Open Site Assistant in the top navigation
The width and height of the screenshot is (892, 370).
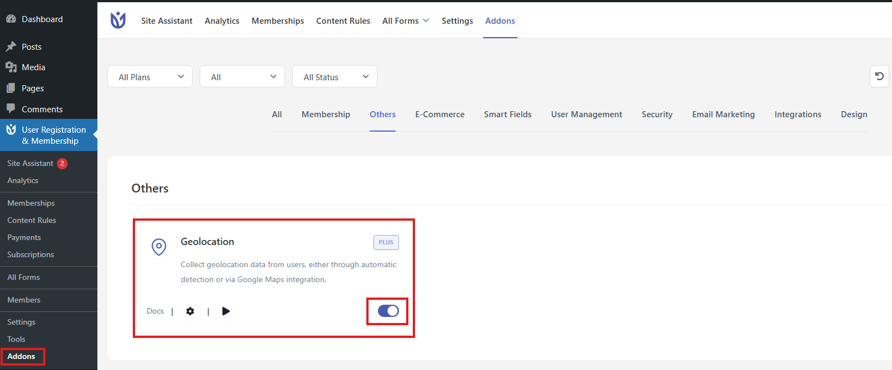pyautogui.click(x=167, y=20)
